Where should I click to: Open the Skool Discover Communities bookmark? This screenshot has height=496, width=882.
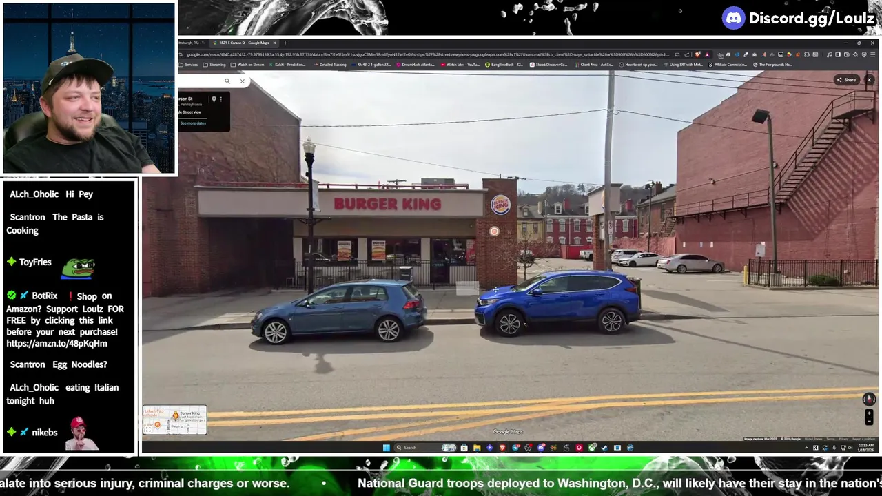pyautogui.click(x=548, y=65)
